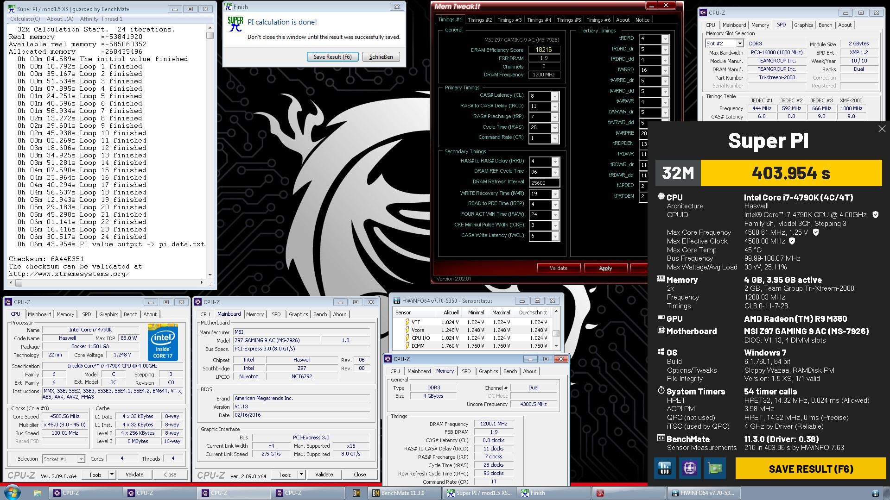Click the GPU card icon in BenchMate panel
The height and width of the screenshot is (500, 890).
pos(715,469)
